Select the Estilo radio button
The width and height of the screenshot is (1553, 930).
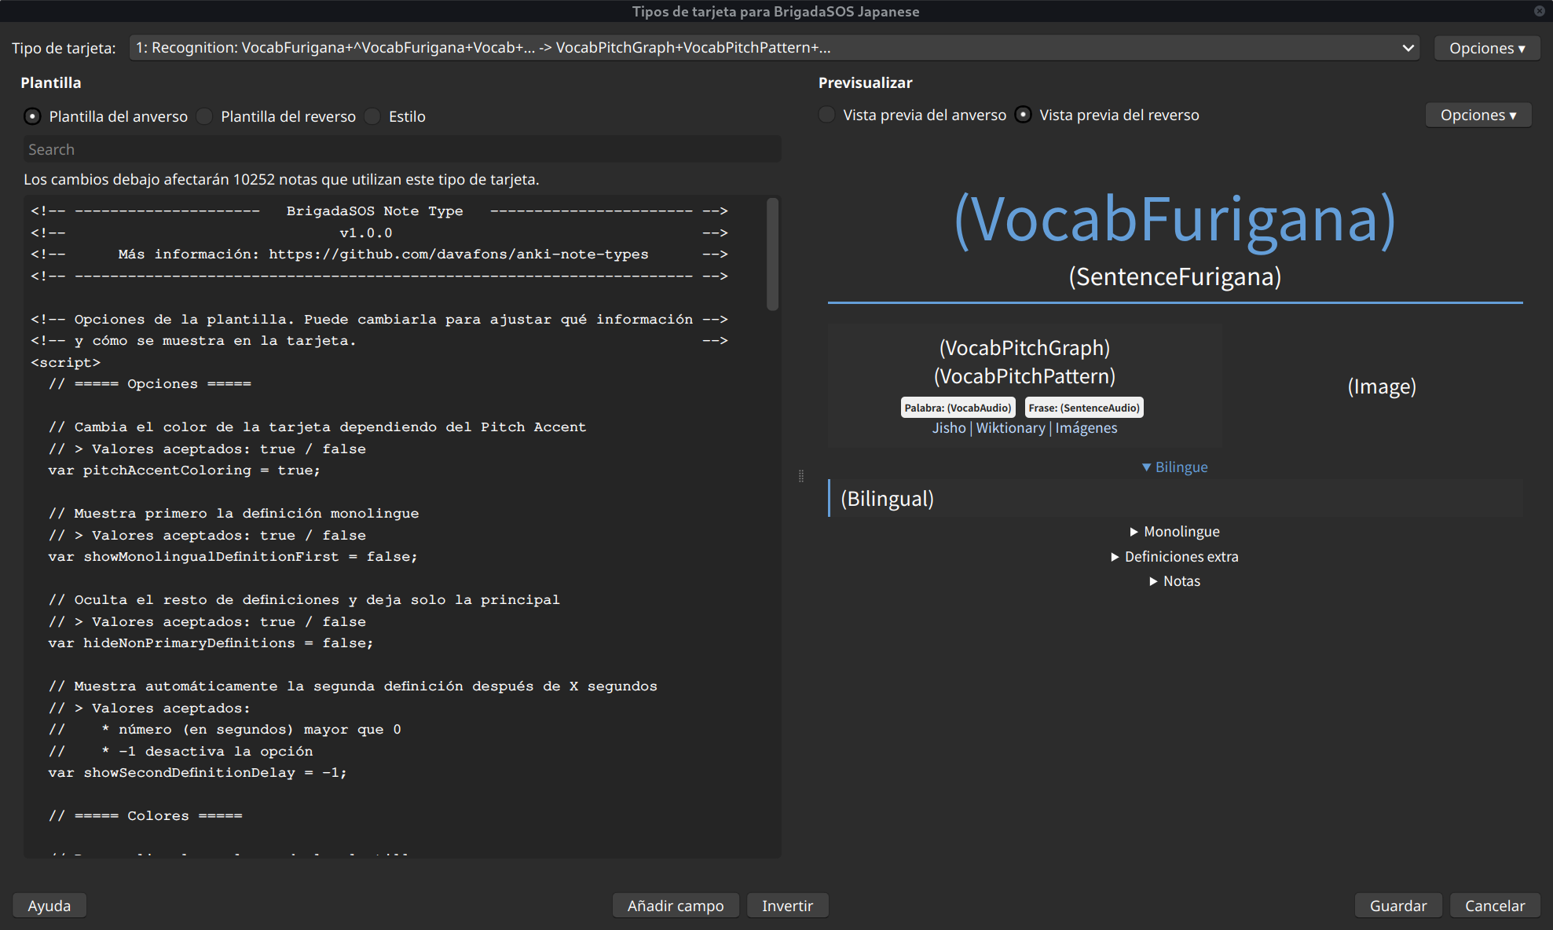pos(373,116)
